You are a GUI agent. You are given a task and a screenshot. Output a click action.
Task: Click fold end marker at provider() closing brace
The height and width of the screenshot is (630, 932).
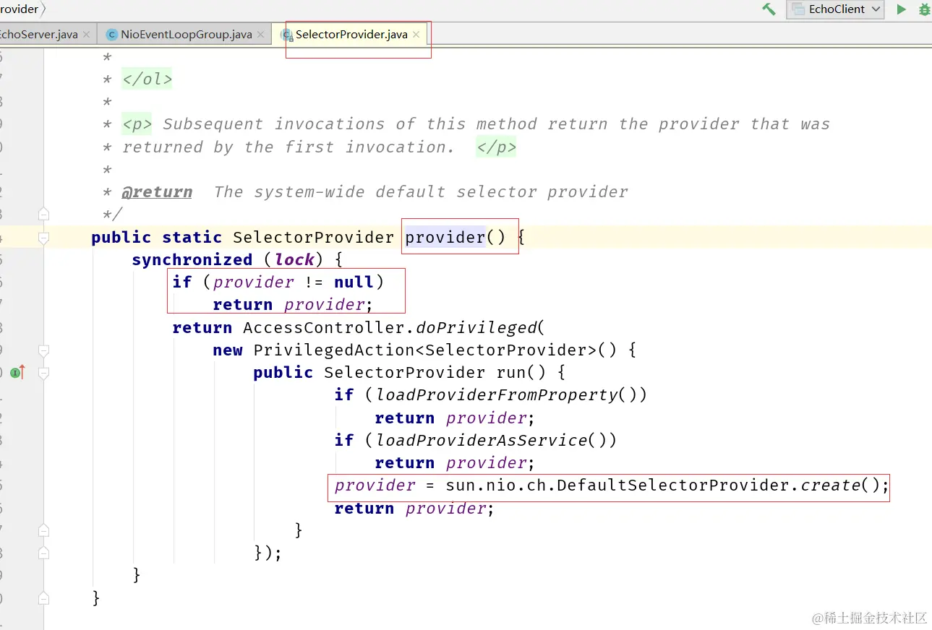[x=43, y=598]
